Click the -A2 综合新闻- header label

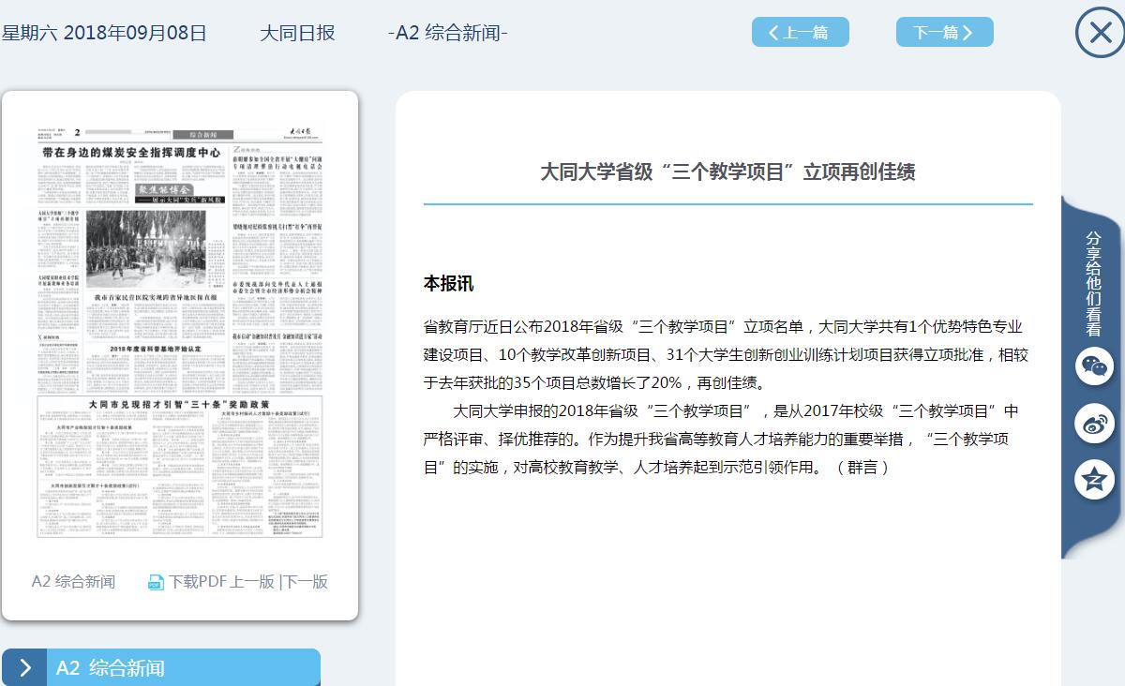tap(447, 33)
